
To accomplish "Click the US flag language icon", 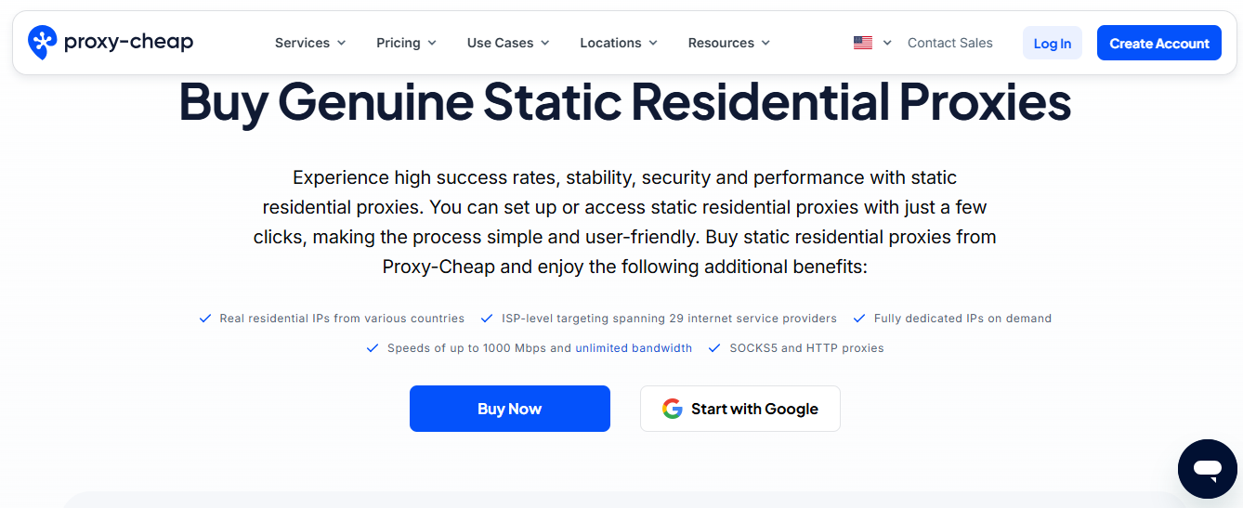I will tap(863, 43).
